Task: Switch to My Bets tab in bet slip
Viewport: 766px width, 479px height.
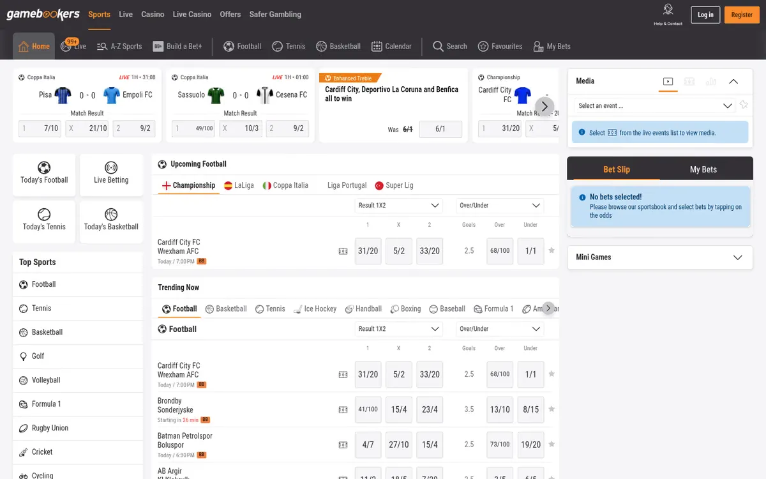Action: 703,169
